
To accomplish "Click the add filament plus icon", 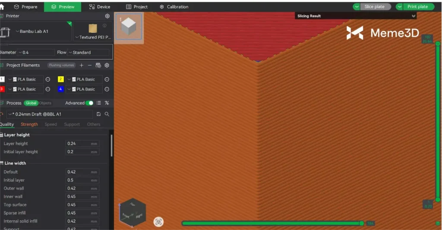I will [82, 65].
